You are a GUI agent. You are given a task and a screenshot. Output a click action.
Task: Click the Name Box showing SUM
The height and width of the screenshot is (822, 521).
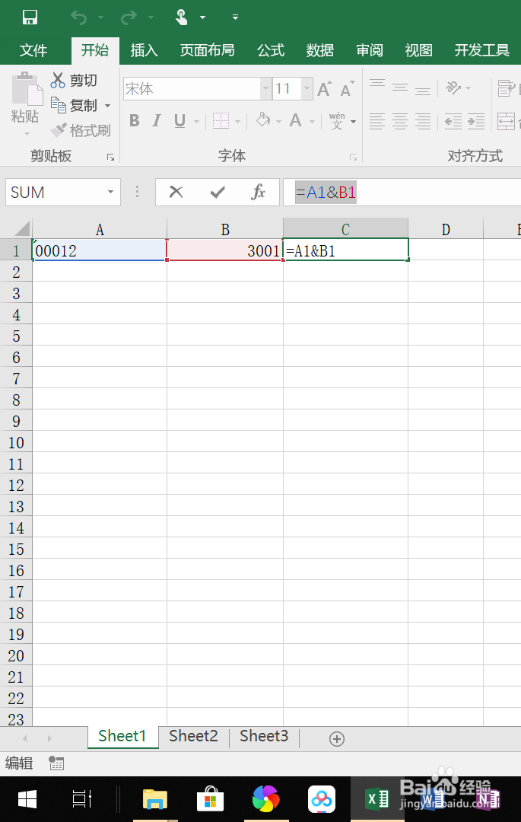[x=55, y=193]
